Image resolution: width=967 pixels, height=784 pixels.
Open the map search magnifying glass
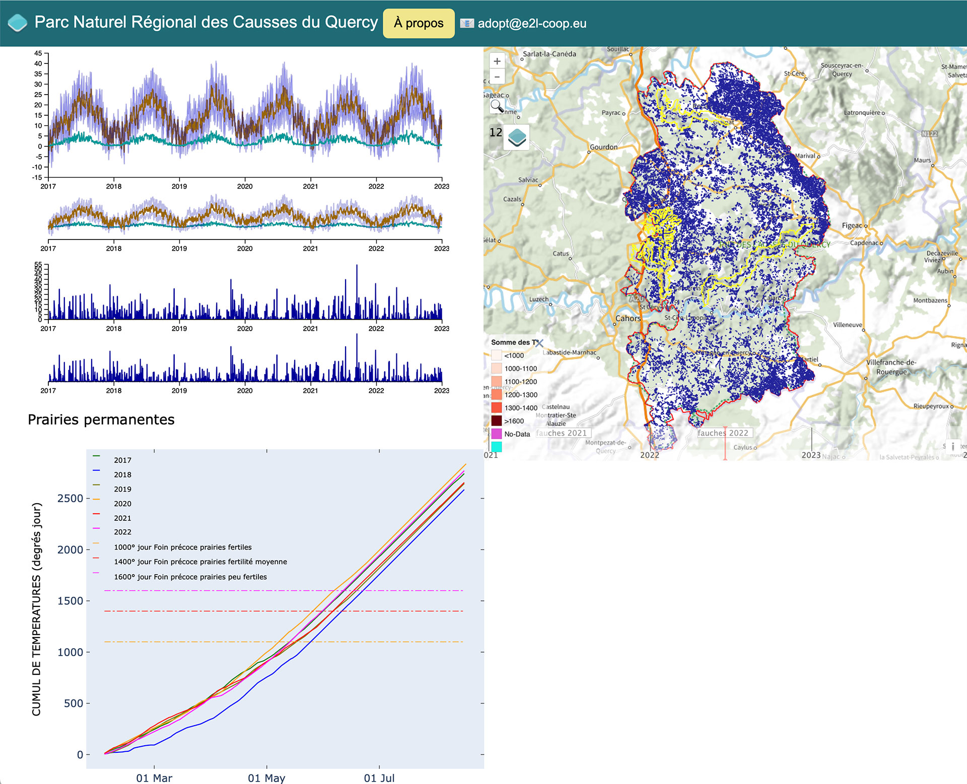[x=497, y=106]
